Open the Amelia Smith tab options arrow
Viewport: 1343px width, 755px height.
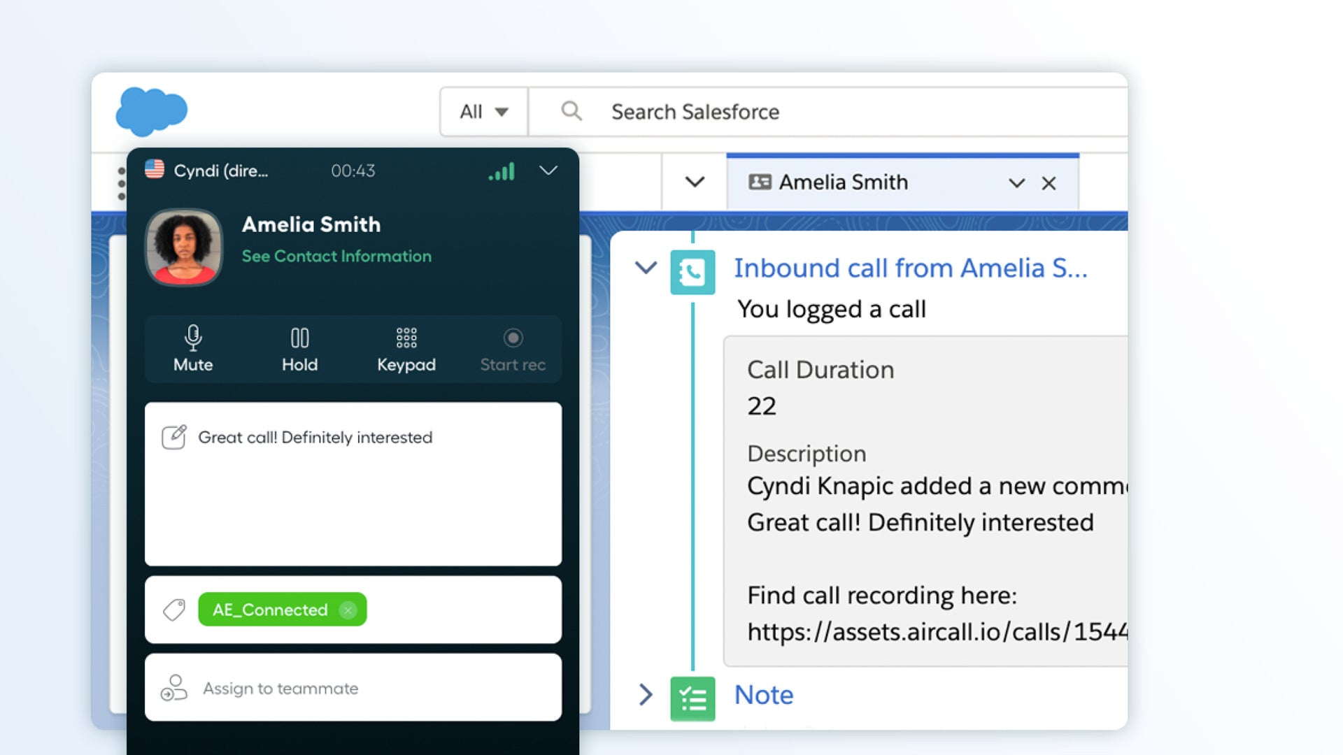click(x=1016, y=183)
